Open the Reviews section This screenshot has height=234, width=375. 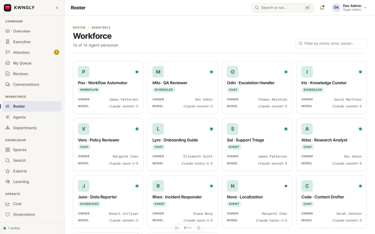pos(32,74)
